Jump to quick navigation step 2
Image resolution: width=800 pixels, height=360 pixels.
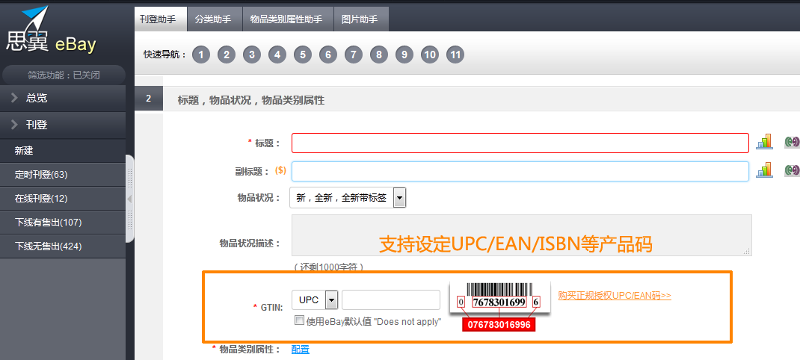click(227, 55)
